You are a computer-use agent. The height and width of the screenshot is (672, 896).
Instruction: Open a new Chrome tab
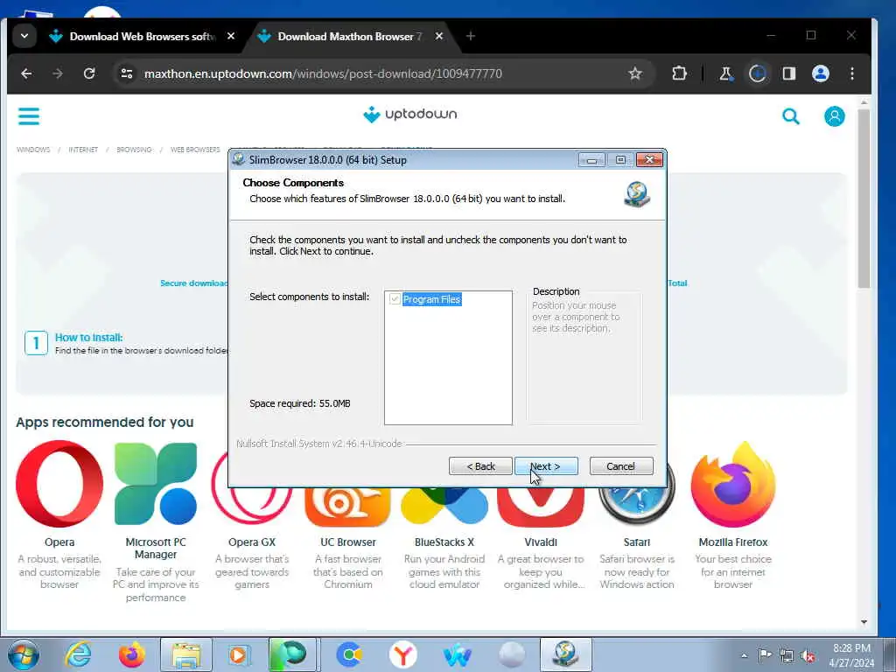point(470,36)
